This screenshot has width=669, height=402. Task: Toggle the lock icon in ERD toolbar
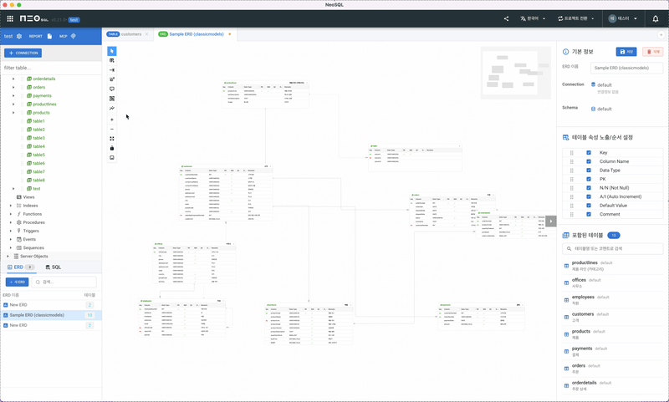pos(112,148)
